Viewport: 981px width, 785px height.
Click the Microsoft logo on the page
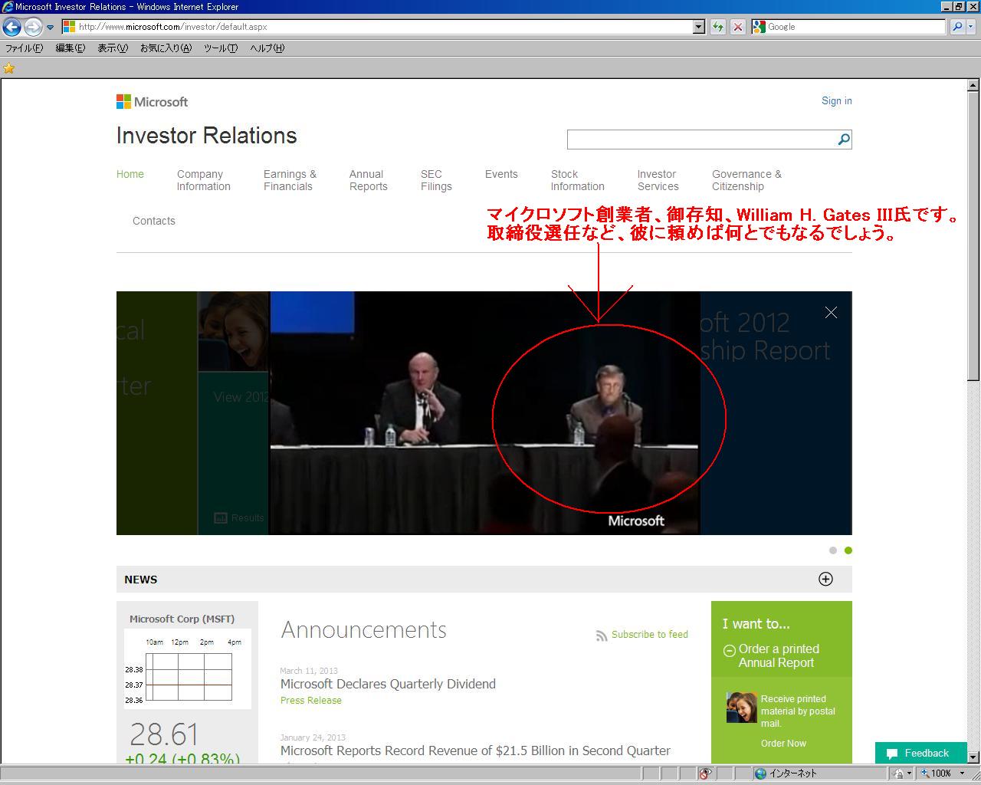pos(152,102)
